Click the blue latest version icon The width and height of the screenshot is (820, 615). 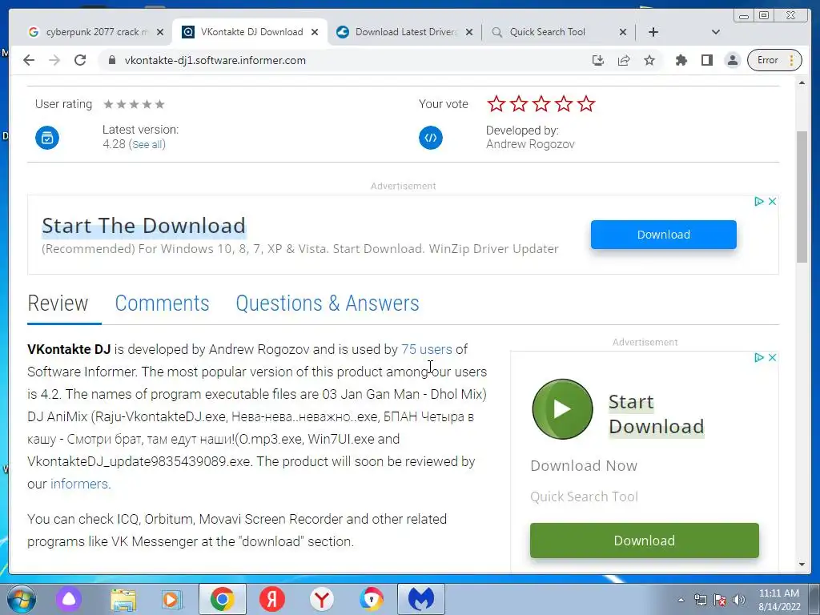click(47, 138)
